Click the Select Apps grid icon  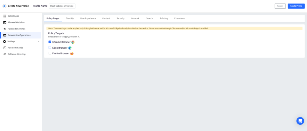[5, 16]
